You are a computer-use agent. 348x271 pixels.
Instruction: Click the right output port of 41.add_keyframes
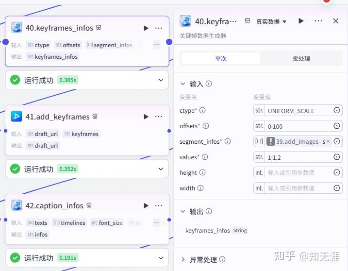pos(169,131)
